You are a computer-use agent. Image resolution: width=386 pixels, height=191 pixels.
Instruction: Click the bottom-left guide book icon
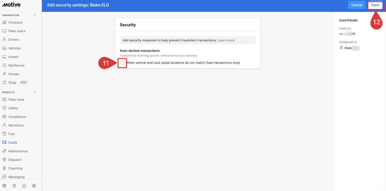(x=4, y=186)
